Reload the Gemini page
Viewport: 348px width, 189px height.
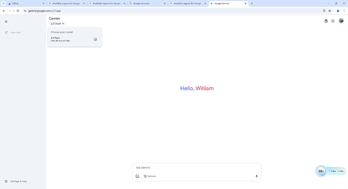(18, 11)
